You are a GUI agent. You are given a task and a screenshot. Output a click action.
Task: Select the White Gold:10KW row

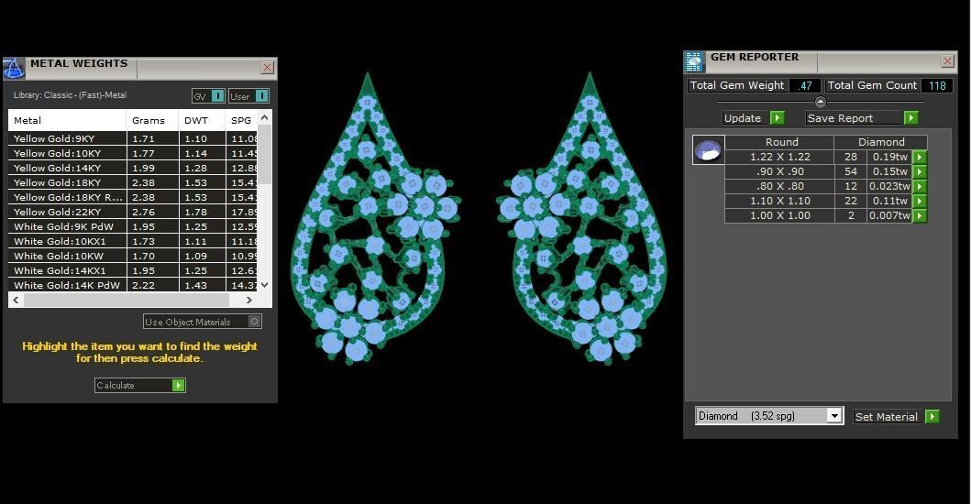point(133,256)
